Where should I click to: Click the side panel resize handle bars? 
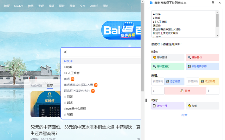[x=146, y=100]
